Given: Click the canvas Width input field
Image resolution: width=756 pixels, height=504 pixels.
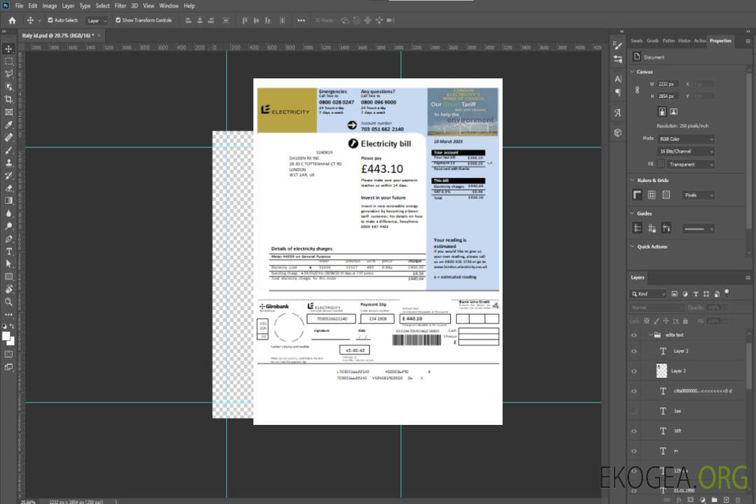Looking at the screenshot, I should point(668,84).
